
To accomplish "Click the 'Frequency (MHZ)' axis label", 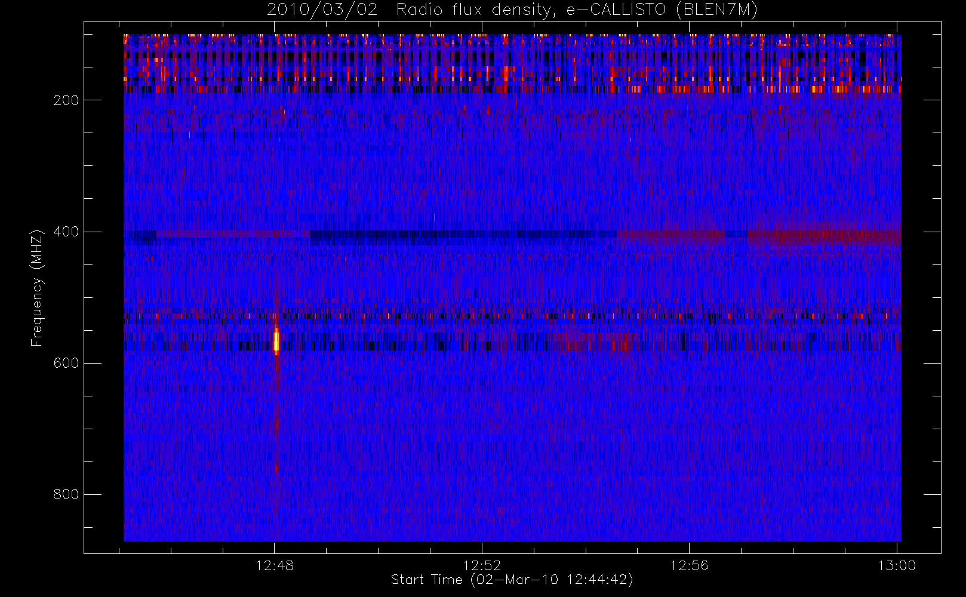I will [x=37, y=288].
